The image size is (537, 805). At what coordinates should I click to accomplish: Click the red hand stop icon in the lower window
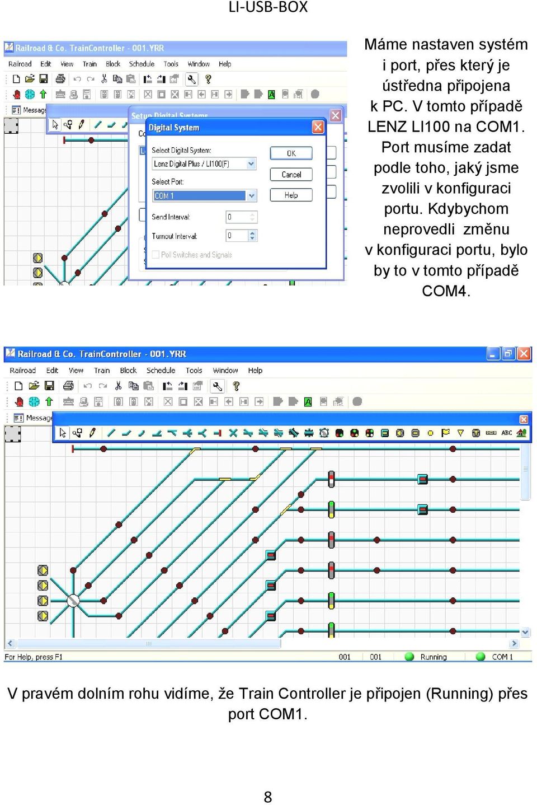[x=19, y=401]
